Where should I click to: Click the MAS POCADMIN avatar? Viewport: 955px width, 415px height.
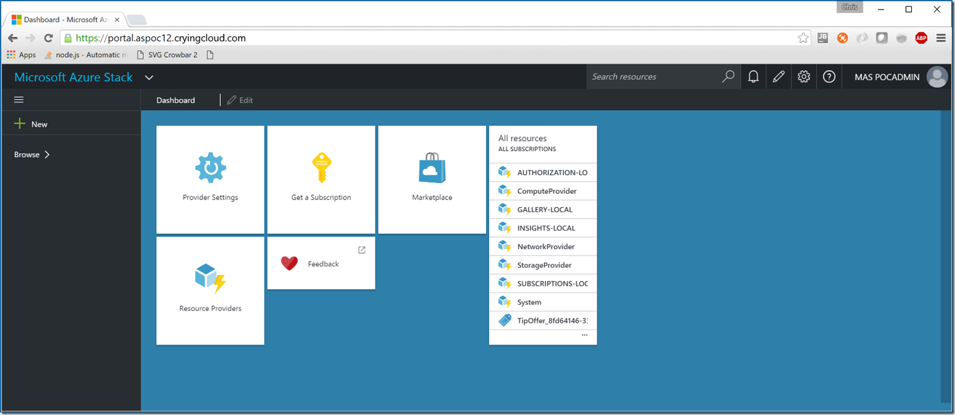937,77
